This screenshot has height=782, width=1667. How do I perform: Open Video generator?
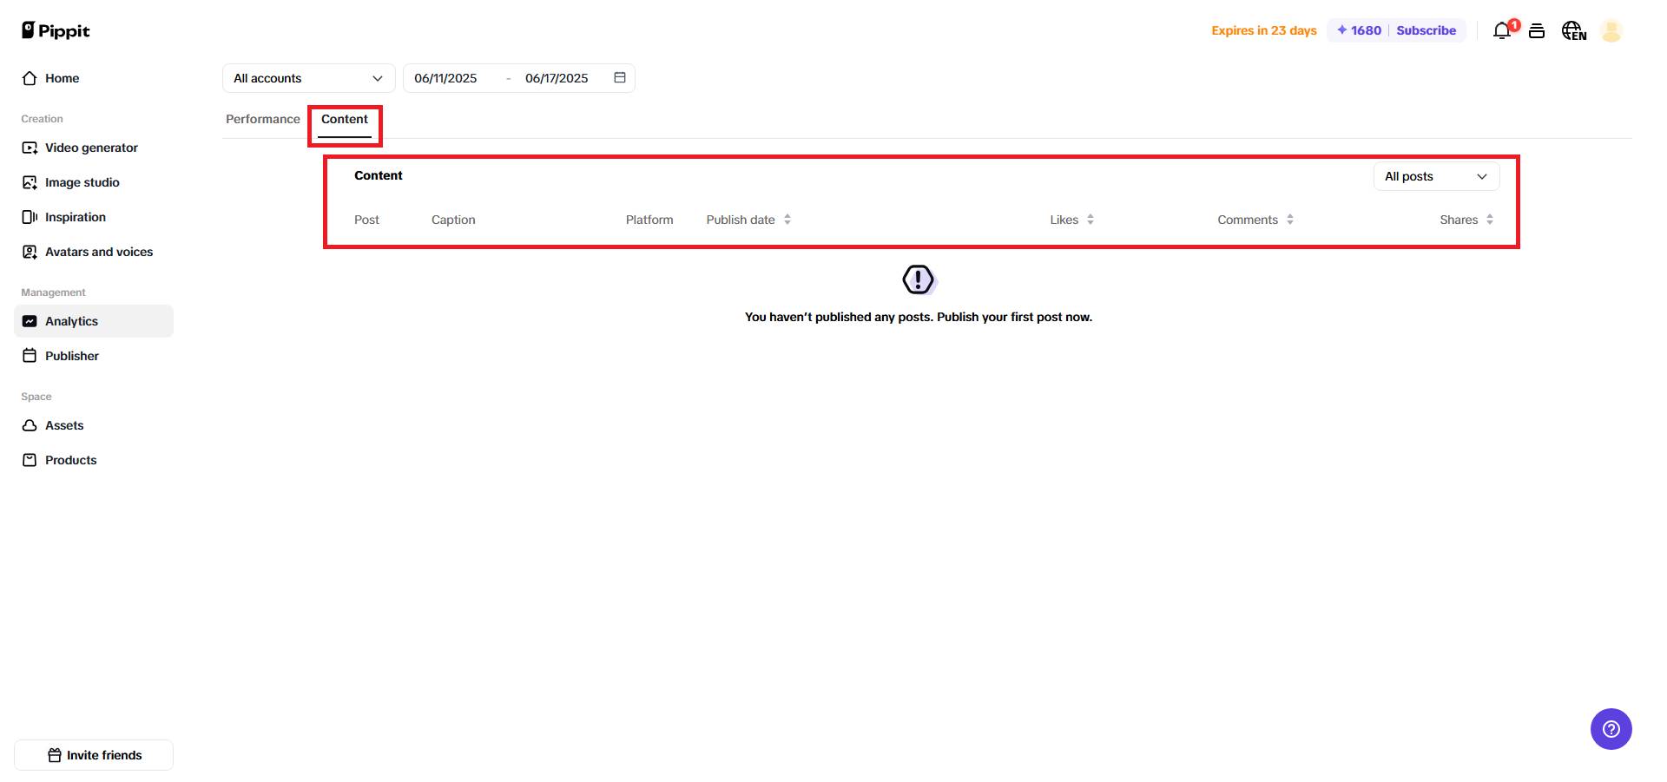(94, 148)
